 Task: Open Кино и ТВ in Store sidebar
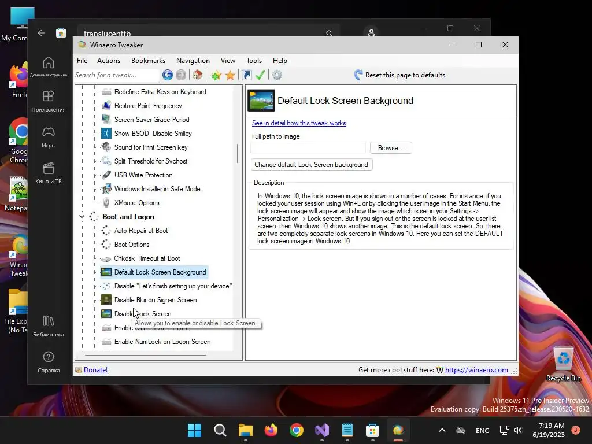(x=49, y=173)
